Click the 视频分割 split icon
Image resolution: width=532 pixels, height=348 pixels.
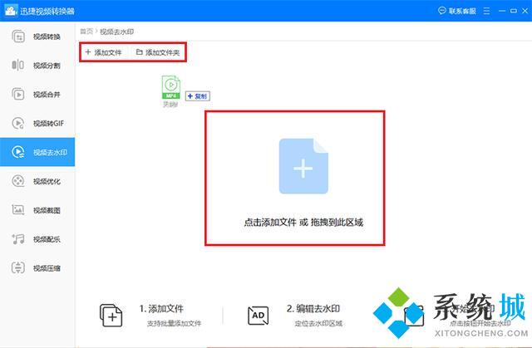[18, 65]
